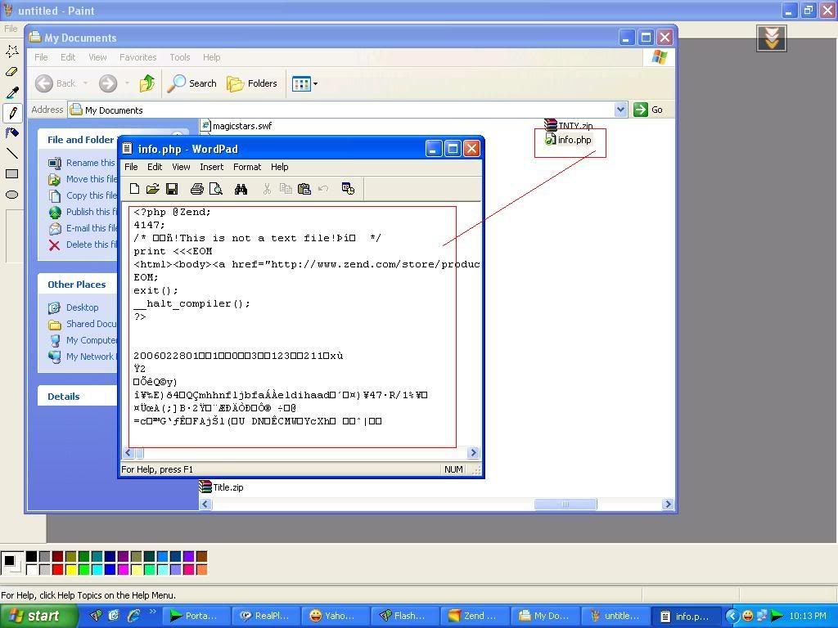Select the Pencil tool in Paint
Screen dimensions: 838x628
[x=11, y=113]
